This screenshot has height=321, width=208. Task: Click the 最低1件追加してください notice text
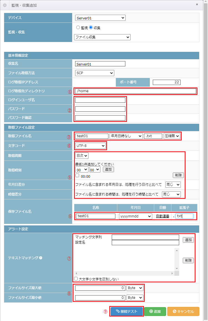pos(95,164)
